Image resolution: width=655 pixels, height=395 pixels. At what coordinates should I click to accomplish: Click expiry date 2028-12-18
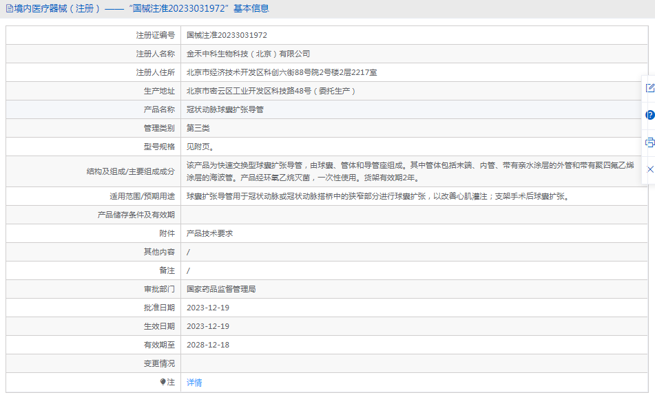208,345
